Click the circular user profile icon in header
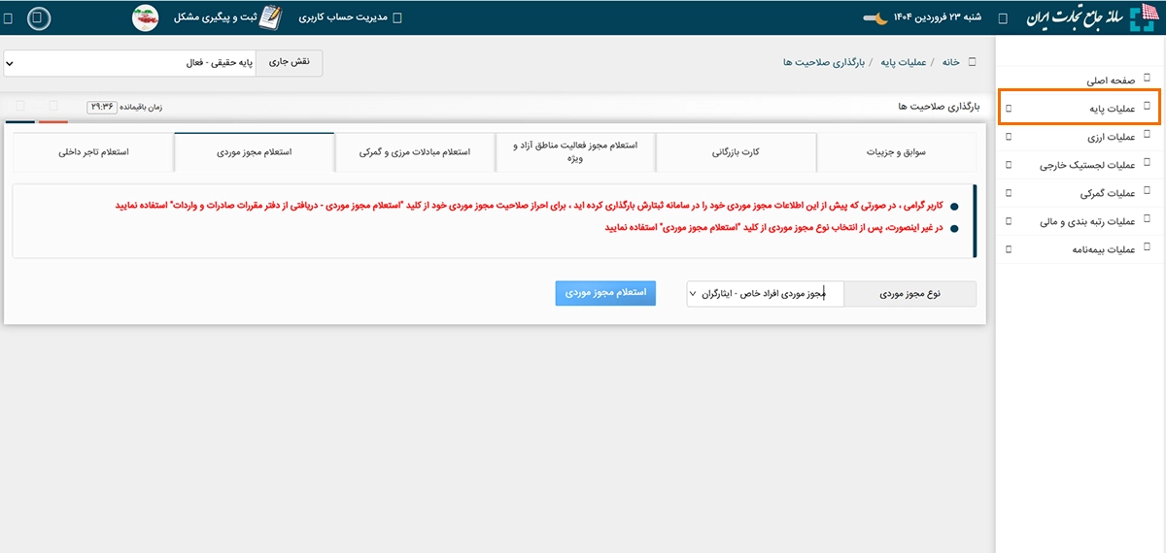Image resolution: width=1166 pixels, height=553 pixels. (39, 17)
